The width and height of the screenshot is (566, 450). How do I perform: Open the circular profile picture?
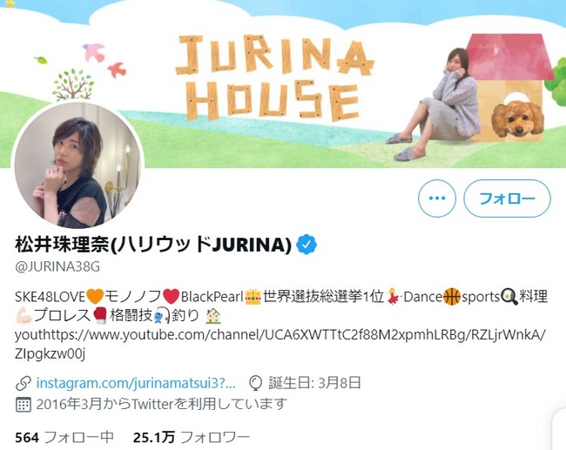tap(78, 165)
